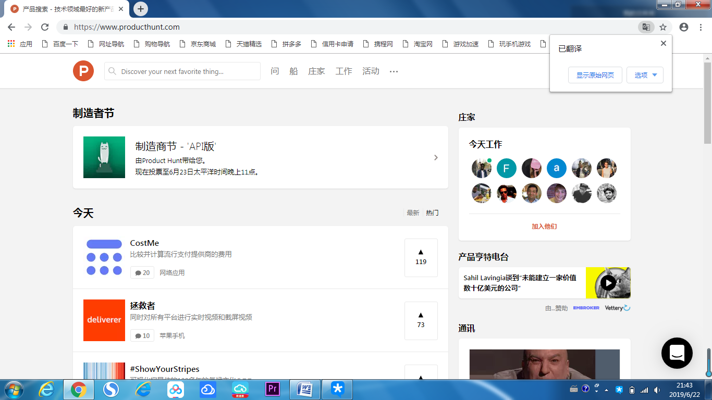The height and width of the screenshot is (400, 712).
Task: Open the 制造商节 green cat thumbnail
Action: tap(104, 157)
